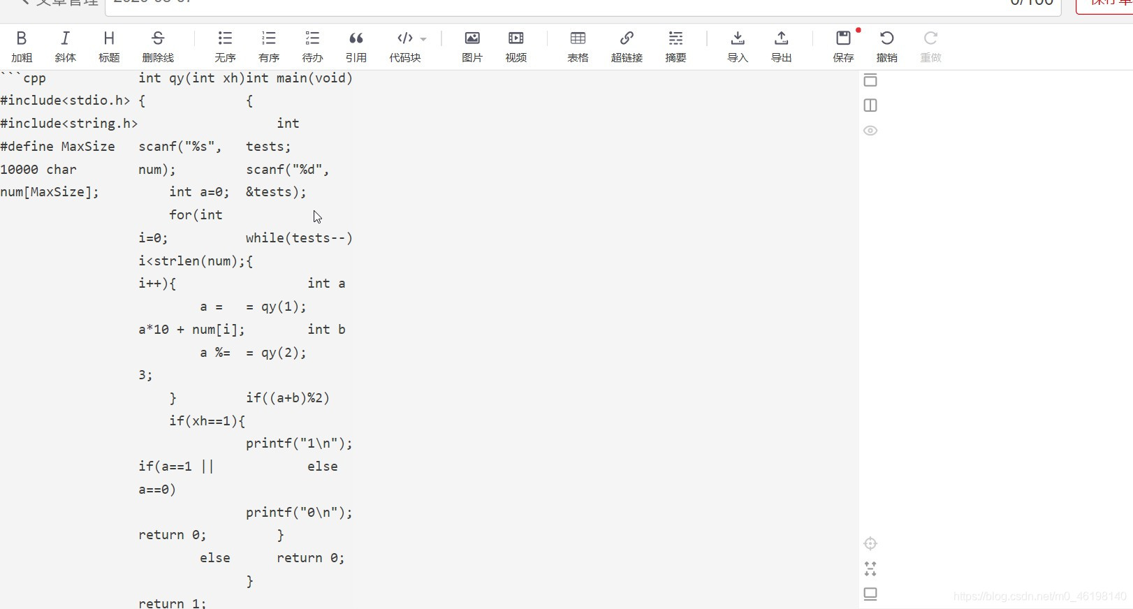The height and width of the screenshot is (609, 1133).
Task: Insert ordered list (有序)
Action: (269, 46)
